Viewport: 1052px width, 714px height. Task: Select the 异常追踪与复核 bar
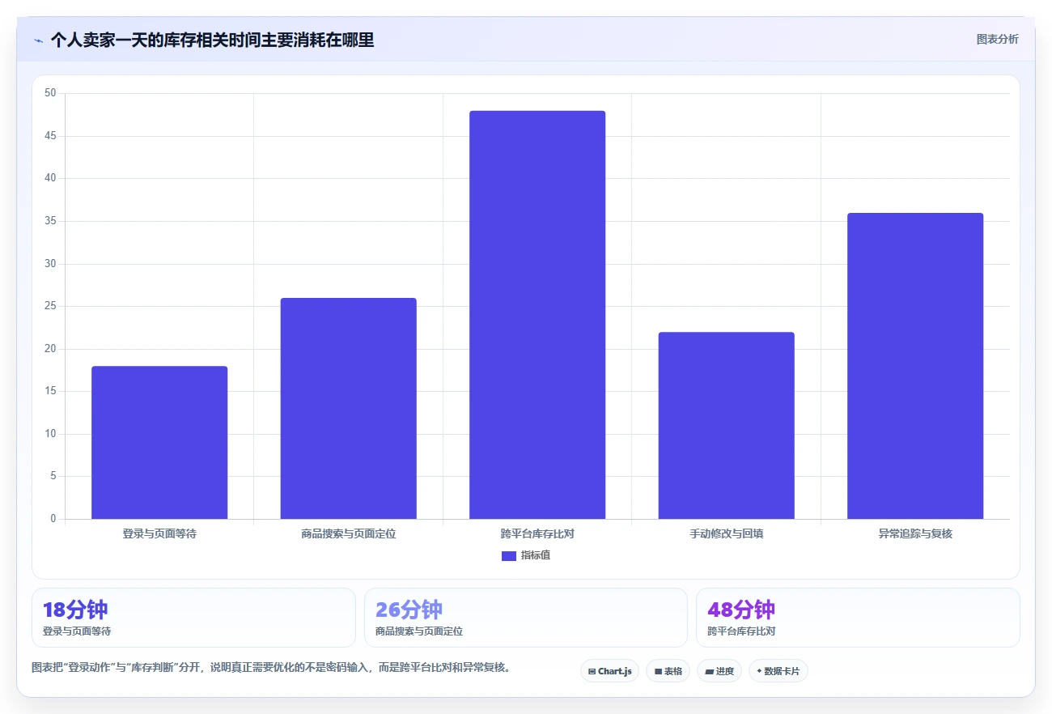coord(915,366)
